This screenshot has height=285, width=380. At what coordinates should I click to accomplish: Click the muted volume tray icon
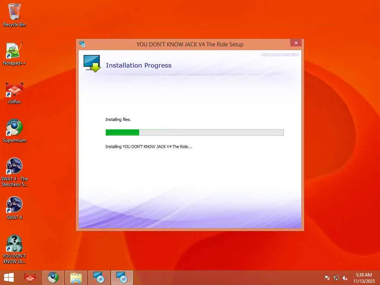tap(345, 278)
